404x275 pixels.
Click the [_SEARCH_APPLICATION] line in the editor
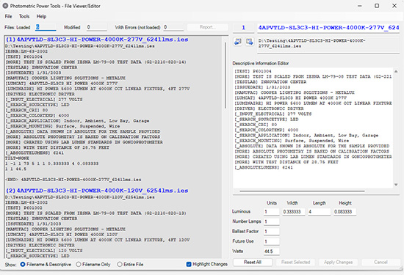306,136
